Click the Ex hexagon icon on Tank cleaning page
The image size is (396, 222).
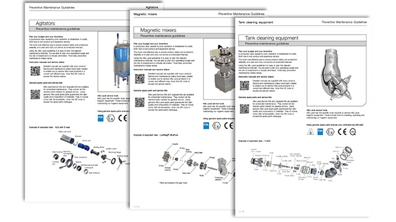(x=330, y=131)
